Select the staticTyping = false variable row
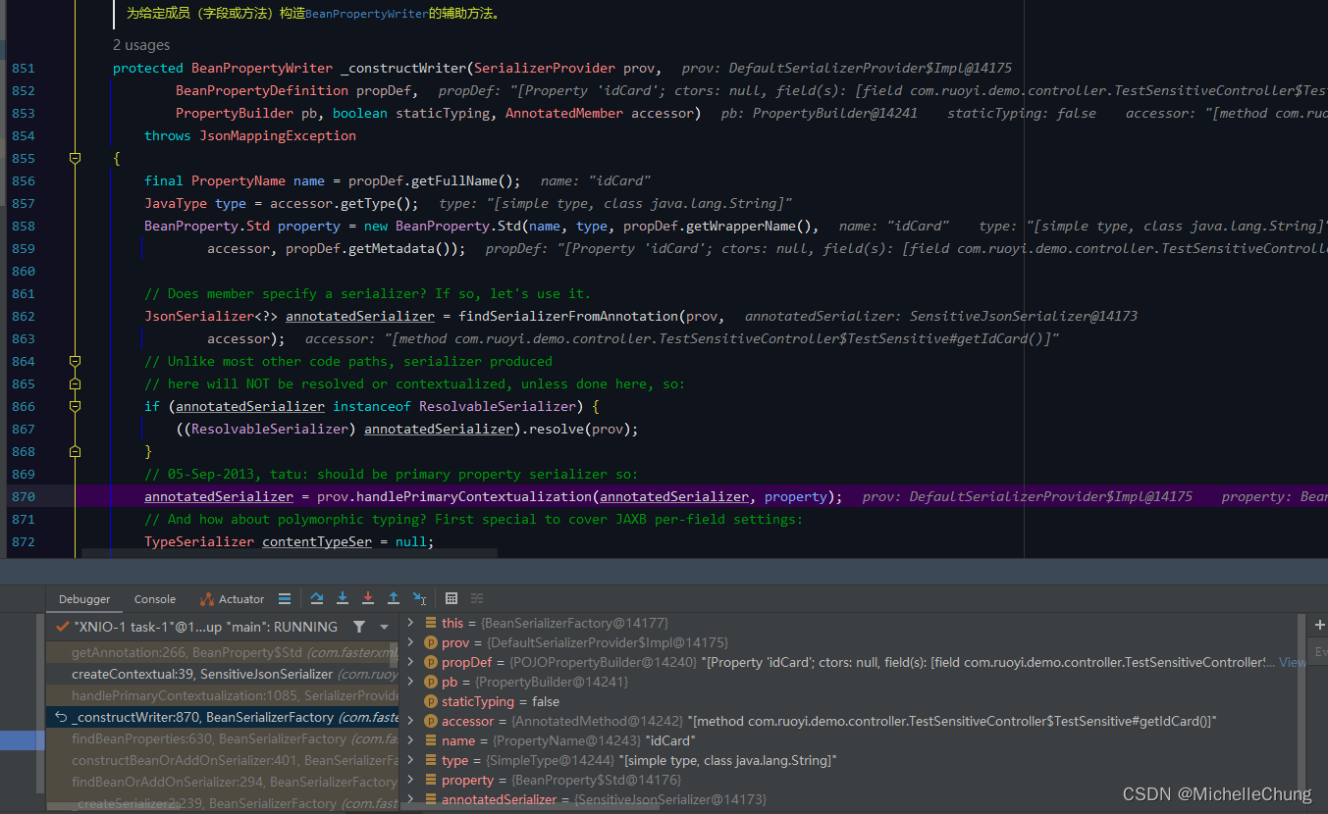Image resolution: width=1328 pixels, height=814 pixels. (x=854, y=701)
